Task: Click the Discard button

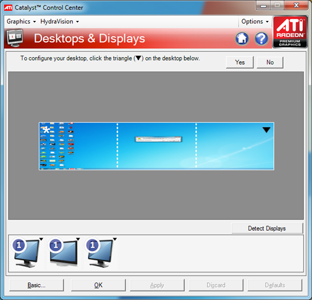Action: [x=216, y=285]
